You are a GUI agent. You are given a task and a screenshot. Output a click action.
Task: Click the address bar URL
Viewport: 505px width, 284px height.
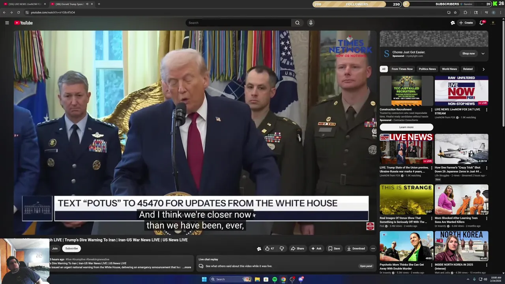point(53,12)
